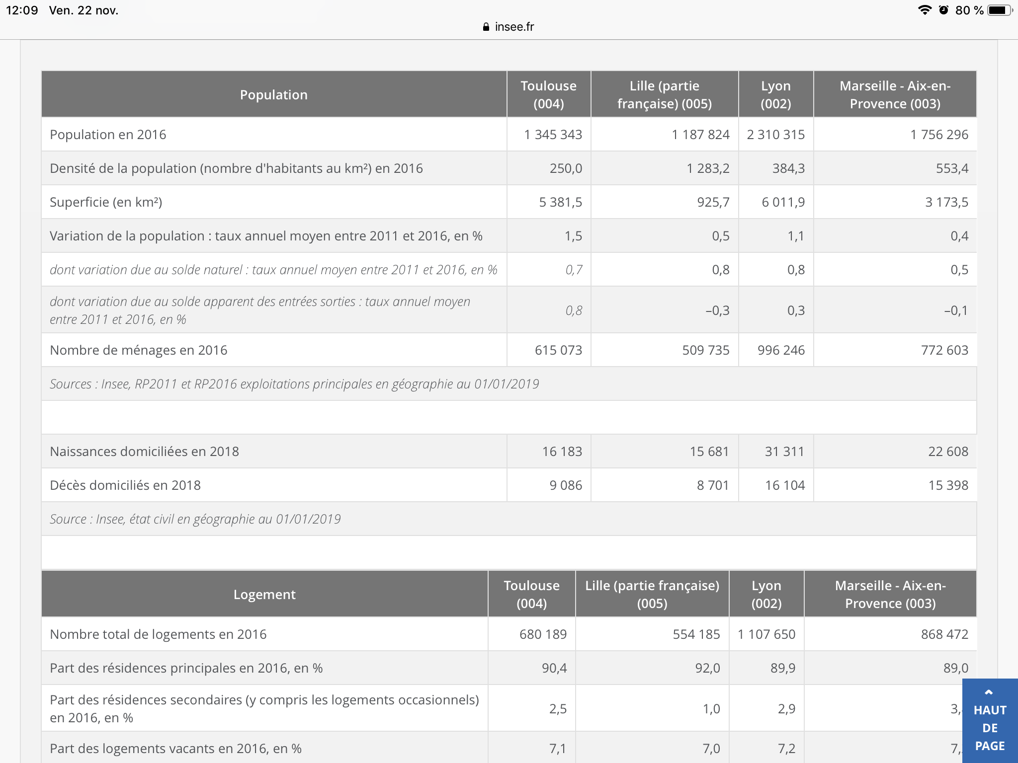The image size is (1018, 763).
Task: Tap the Superficie (en km²) row label
Action: pos(106,202)
